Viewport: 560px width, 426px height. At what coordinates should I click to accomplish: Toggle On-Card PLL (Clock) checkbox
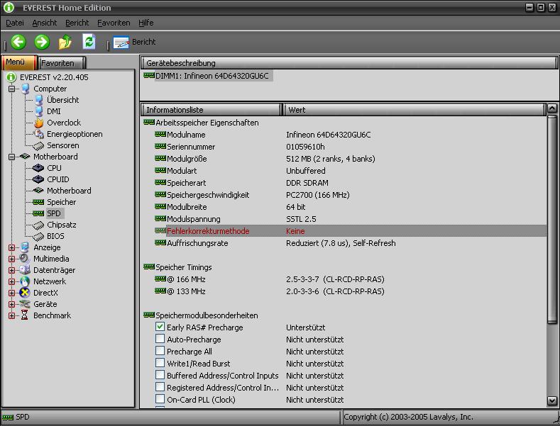click(x=160, y=399)
